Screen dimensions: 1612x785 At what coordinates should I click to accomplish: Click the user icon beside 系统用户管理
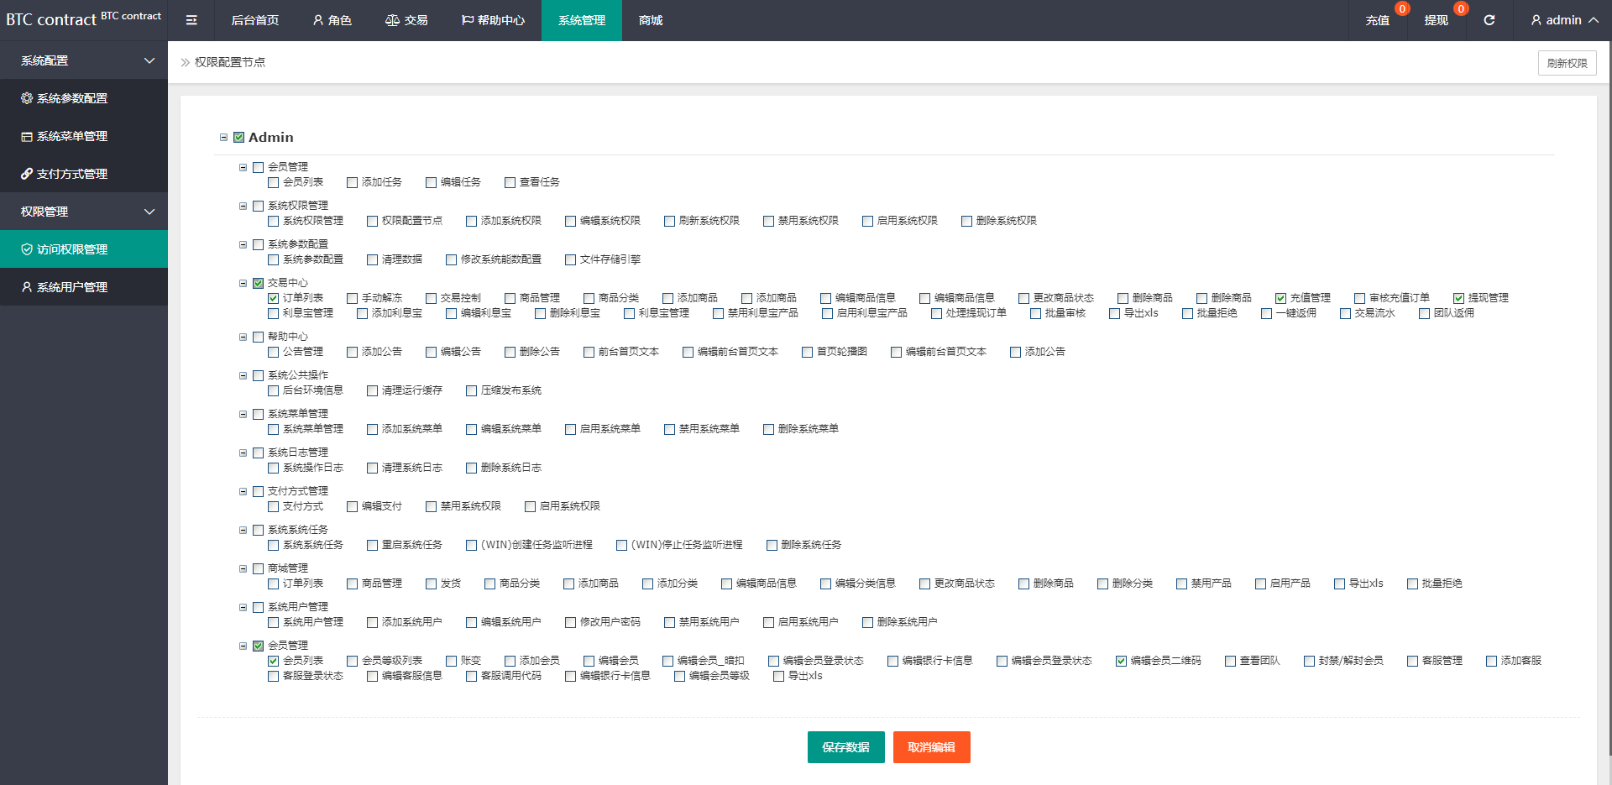27,287
